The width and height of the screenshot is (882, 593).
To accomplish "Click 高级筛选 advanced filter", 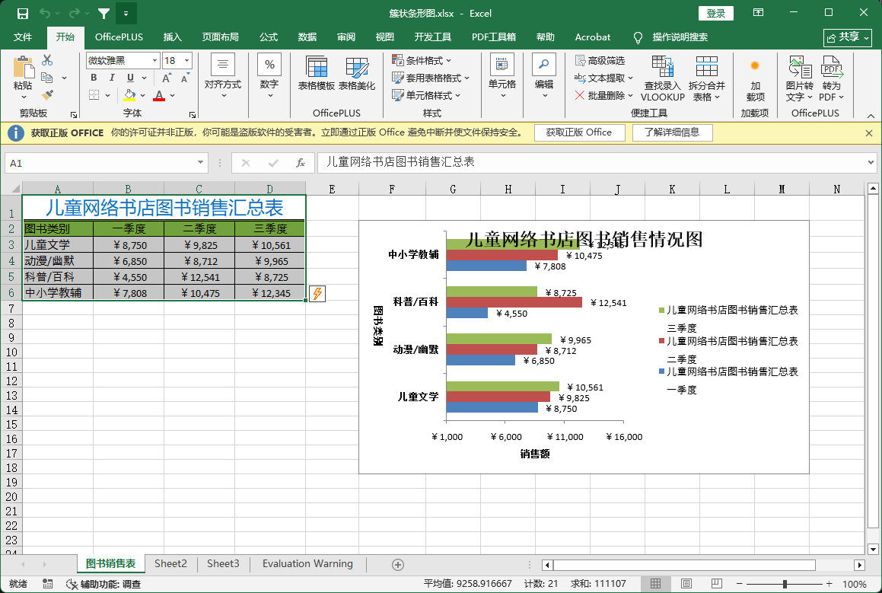I will click(600, 60).
